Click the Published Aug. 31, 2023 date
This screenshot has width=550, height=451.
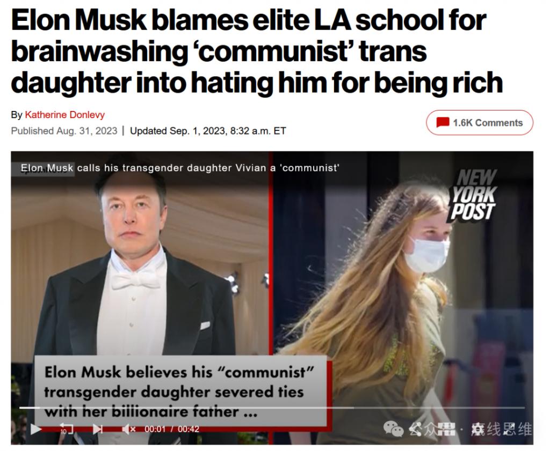click(64, 131)
